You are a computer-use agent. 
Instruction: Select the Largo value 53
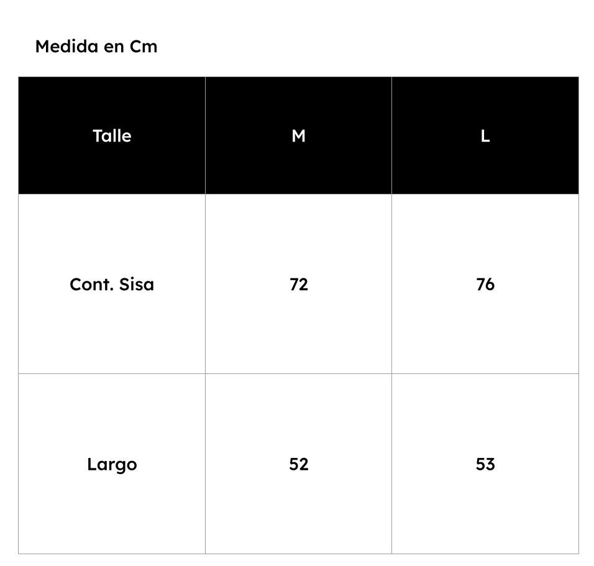pyautogui.click(x=485, y=464)
